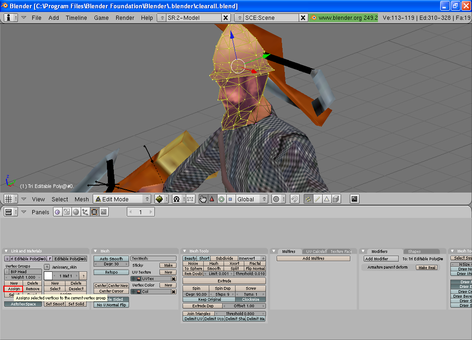Open the Innervert corner cut dropdown
The width and height of the screenshot is (472, 340).
coord(252,258)
